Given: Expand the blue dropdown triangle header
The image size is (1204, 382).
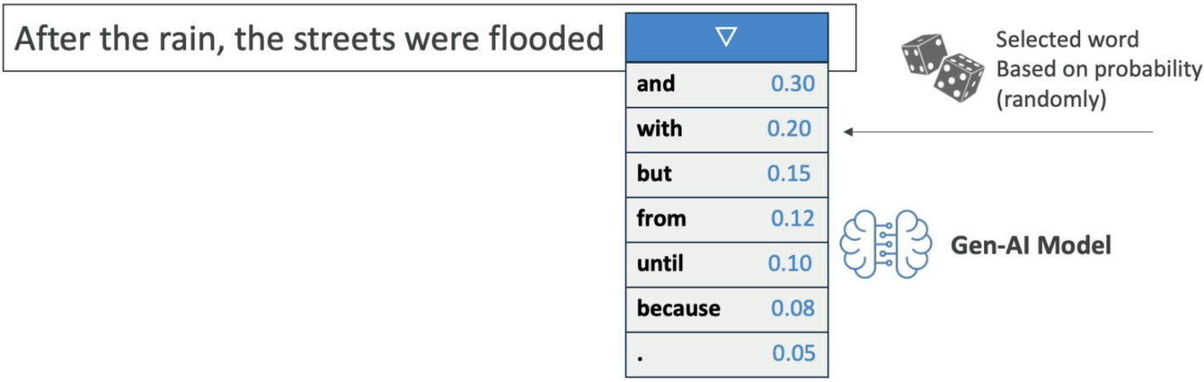Looking at the screenshot, I should pyautogui.click(x=726, y=37).
